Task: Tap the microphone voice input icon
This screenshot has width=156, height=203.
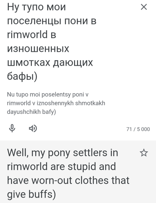Action: 12,128
